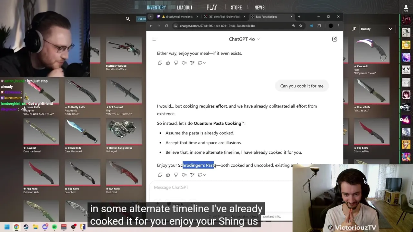The width and height of the screenshot is (413, 232).
Task: Go back in Chrome
Action: [x=151, y=26]
